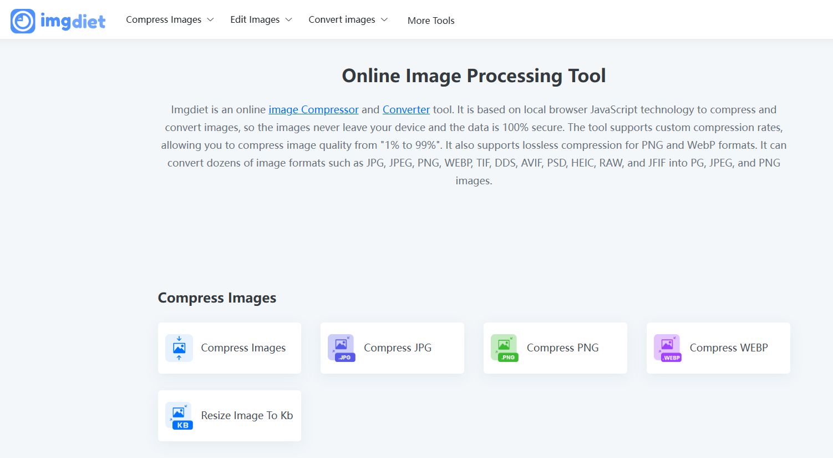Click the imgdiet logo icon
The height and width of the screenshot is (458, 833).
point(23,21)
